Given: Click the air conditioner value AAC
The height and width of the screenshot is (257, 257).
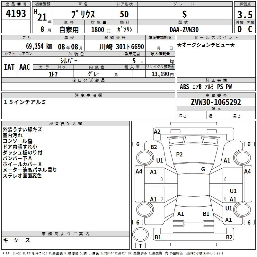Looking at the screenshot, I should click(x=25, y=67).
